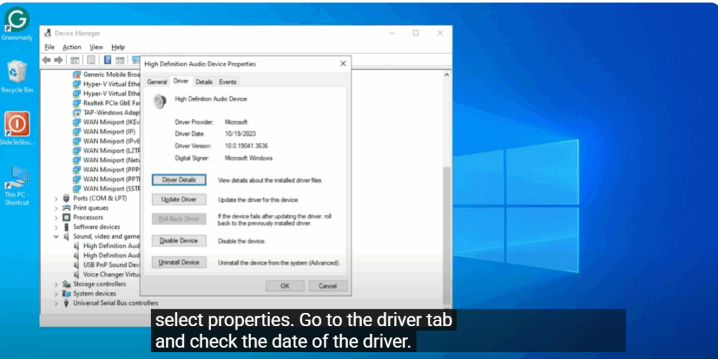Click the speaker icon in properties dialog

click(x=160, y=101)
